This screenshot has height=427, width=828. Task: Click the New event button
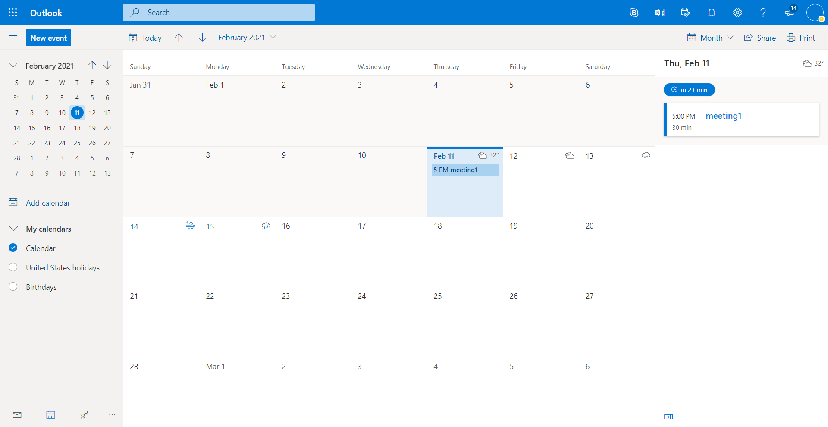click(48, 38)
